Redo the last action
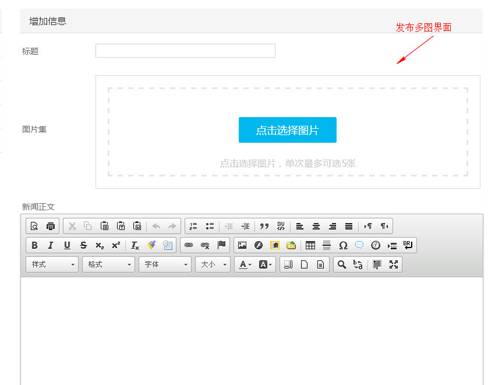 point(172,226)
